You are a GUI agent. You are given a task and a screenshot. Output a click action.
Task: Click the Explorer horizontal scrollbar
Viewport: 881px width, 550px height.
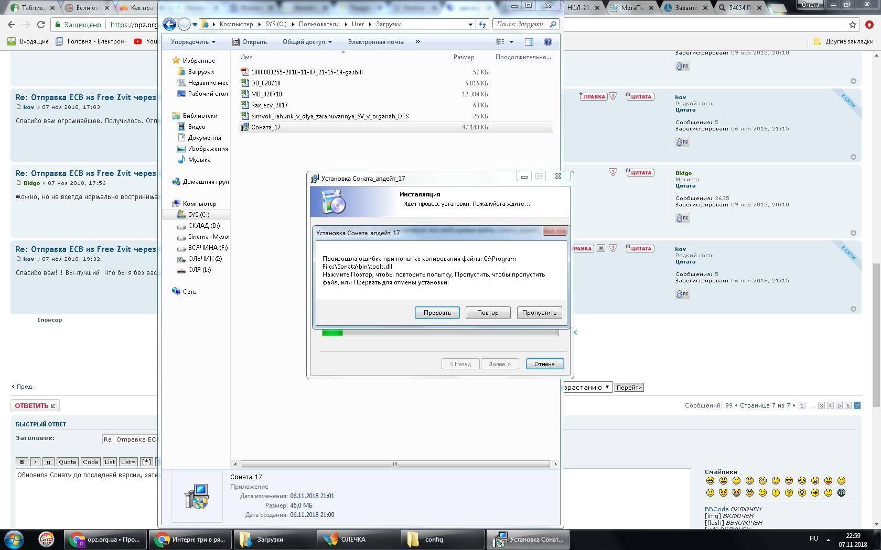(395, 464)
